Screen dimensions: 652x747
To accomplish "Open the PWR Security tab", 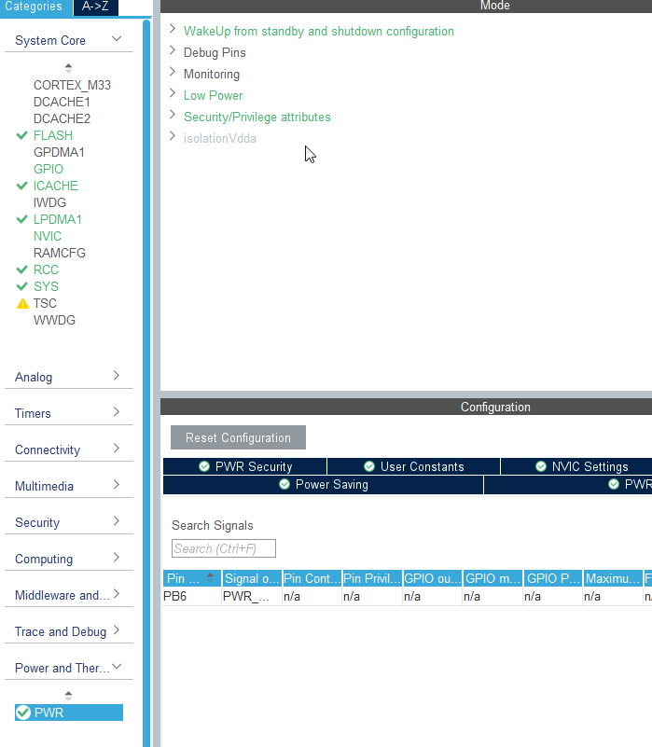I will click(x=245, y=466).
